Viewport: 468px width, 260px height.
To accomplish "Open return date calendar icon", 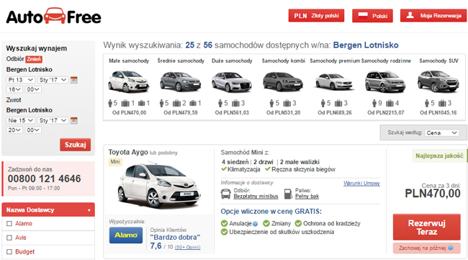I will tap(73, 120).
